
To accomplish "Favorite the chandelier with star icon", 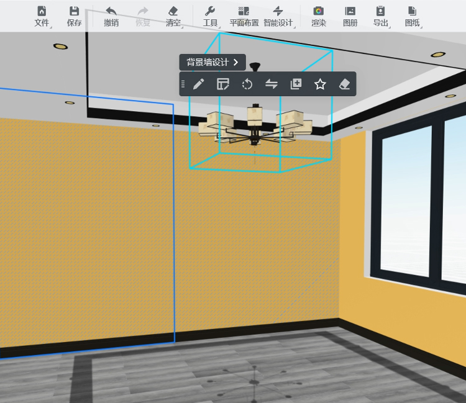I will [x=320, y=84].
